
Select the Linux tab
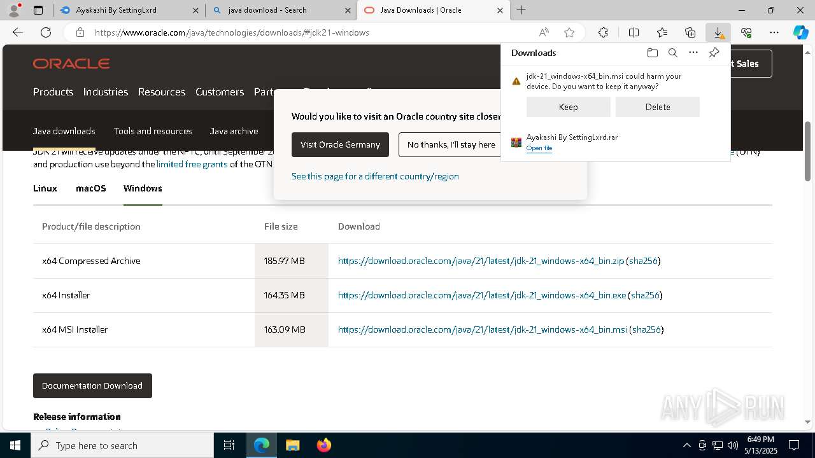(45, 188)
